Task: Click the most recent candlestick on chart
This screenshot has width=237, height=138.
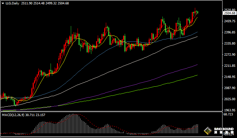Action: pos(197,12)
